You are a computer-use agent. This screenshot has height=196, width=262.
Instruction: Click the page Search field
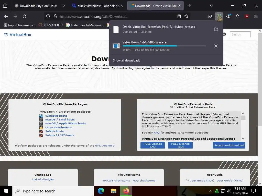(x=240, y=34)
